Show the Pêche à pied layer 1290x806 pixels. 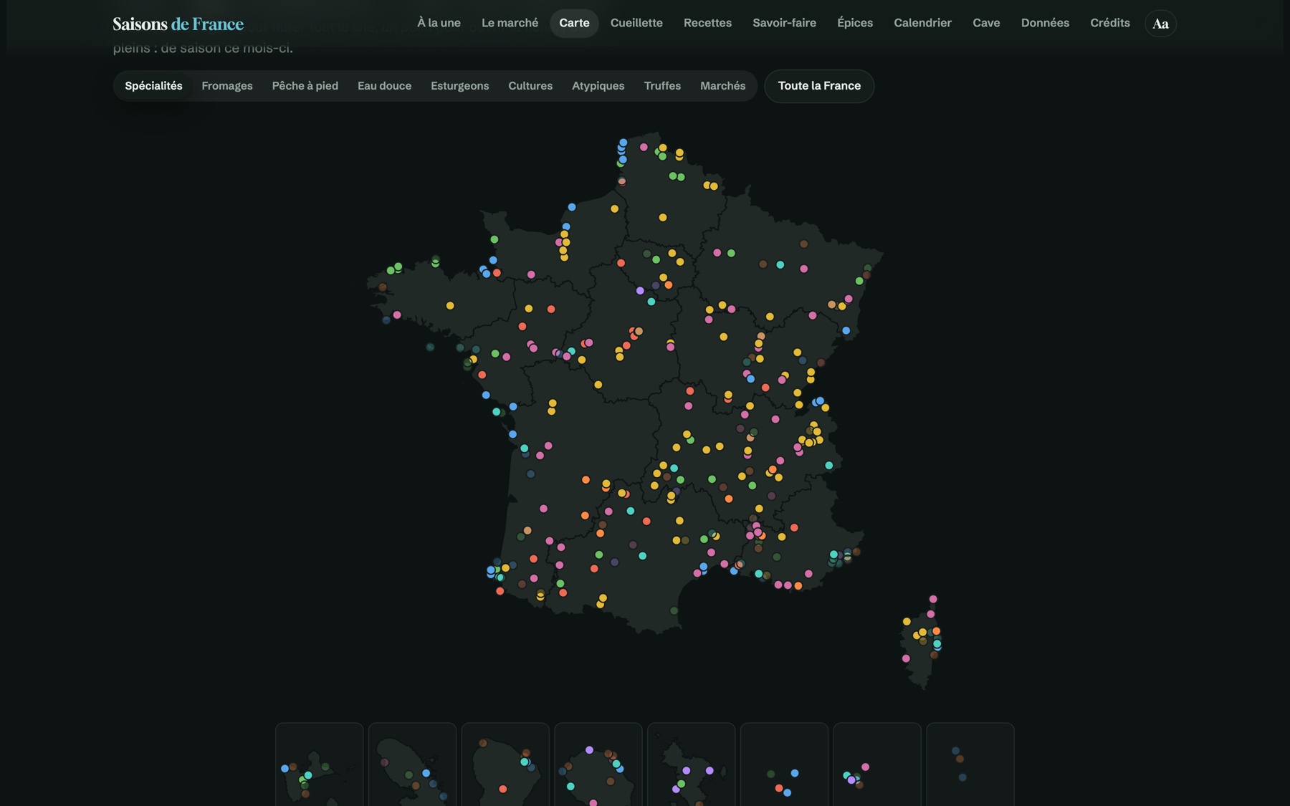305,86
